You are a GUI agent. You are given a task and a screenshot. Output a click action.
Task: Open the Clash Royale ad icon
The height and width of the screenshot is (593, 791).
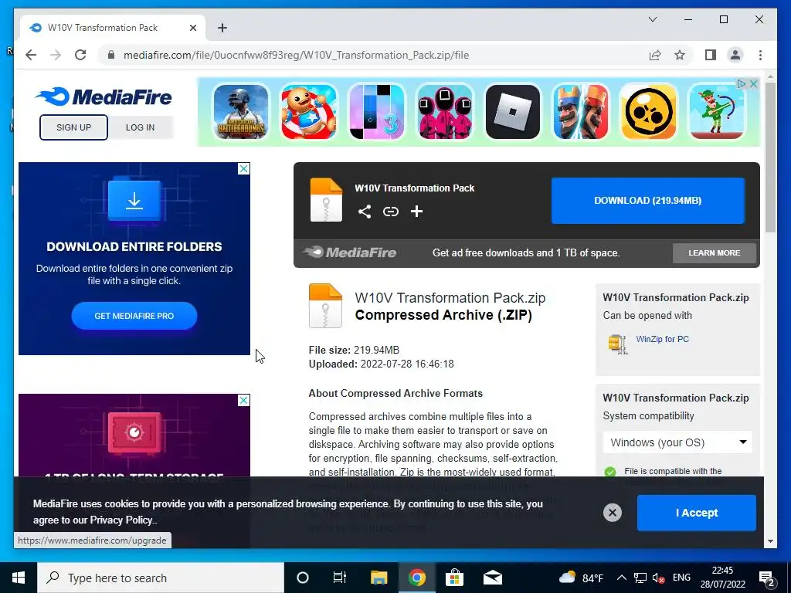pyautogui.click(x=580, y=111)
